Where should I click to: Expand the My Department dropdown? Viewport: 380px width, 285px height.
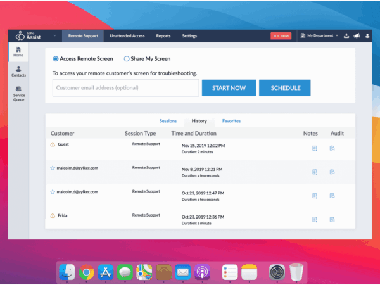(x=319, y=35)
